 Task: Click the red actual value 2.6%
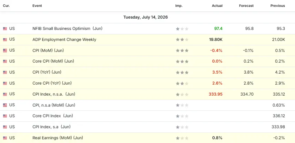217,83
